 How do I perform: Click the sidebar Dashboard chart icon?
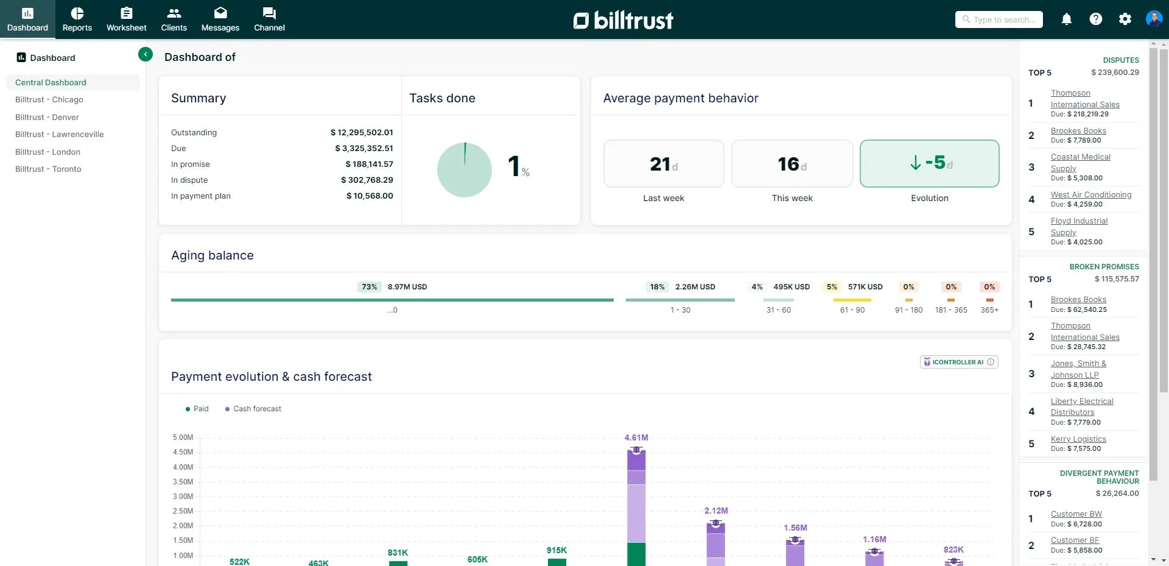point(21,57)
